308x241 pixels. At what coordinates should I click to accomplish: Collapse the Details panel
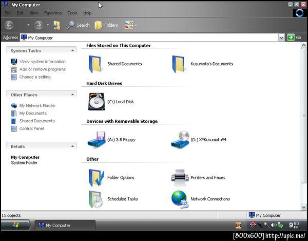click(x=72, y=146)
